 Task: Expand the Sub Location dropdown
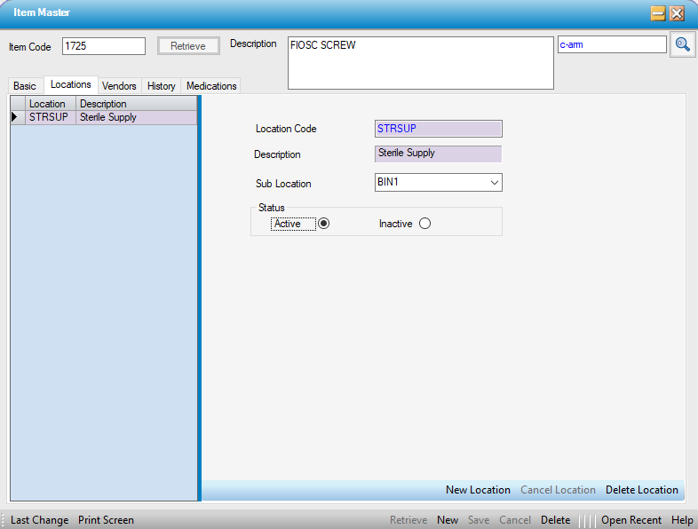click(495, 183)
